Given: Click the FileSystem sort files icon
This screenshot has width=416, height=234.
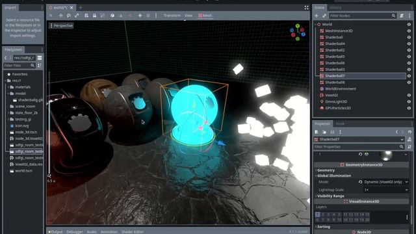Looking at the screenshot, I should point(40,66).
